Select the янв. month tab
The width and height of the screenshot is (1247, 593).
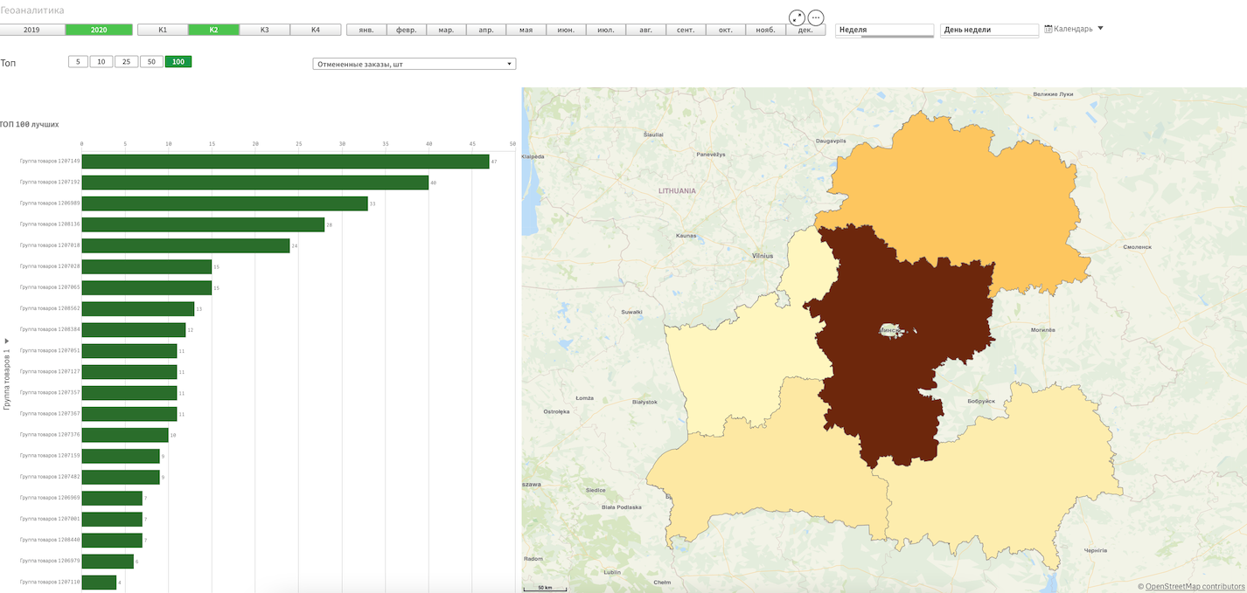(366, 30)
